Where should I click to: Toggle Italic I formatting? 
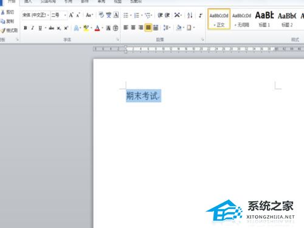click(x=32, y=28)
